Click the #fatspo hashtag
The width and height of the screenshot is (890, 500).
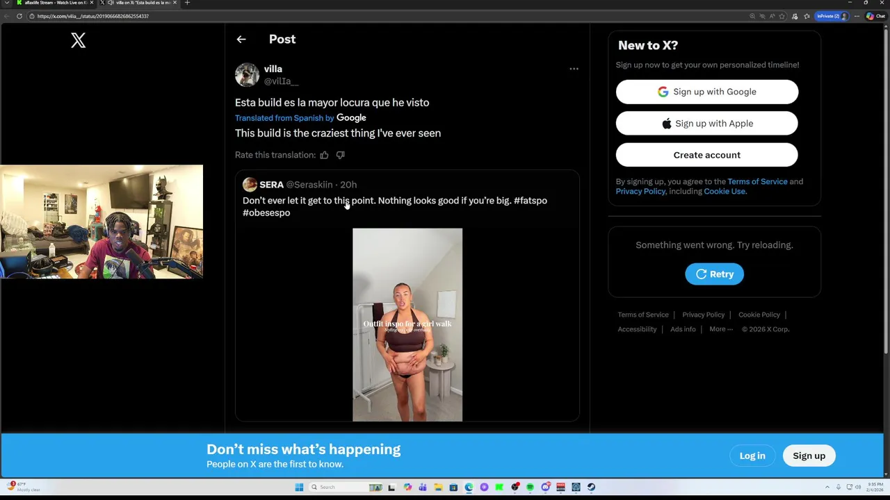[531, 201]
